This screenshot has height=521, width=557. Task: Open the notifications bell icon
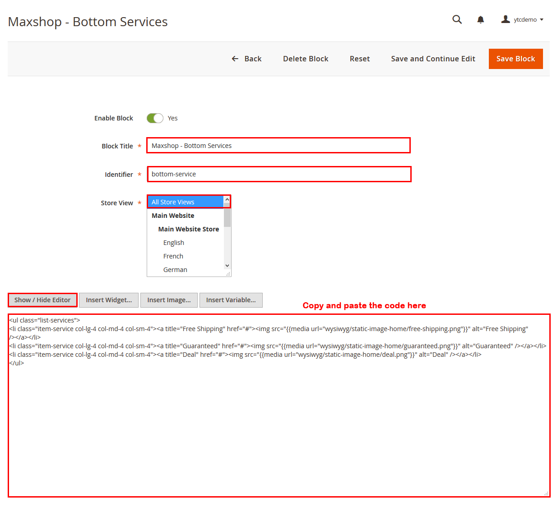click(481, 19)
